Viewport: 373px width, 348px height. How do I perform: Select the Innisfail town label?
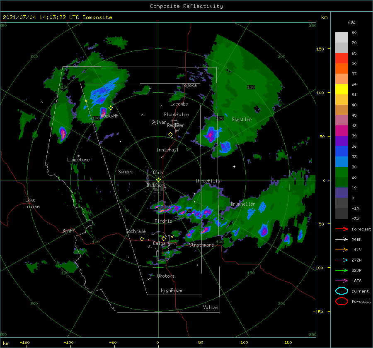click(x=167, y=150)
